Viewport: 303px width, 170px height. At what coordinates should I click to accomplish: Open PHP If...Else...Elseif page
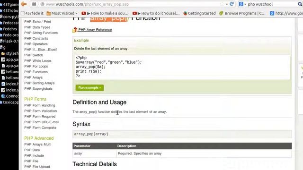point(41,50)
